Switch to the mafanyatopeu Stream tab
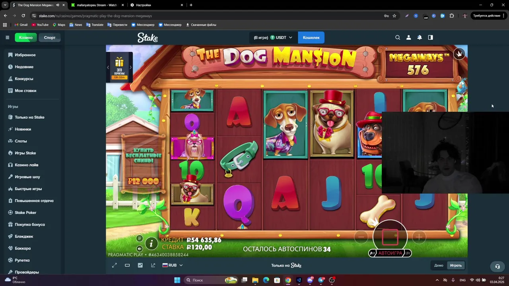 pos(97,5)
